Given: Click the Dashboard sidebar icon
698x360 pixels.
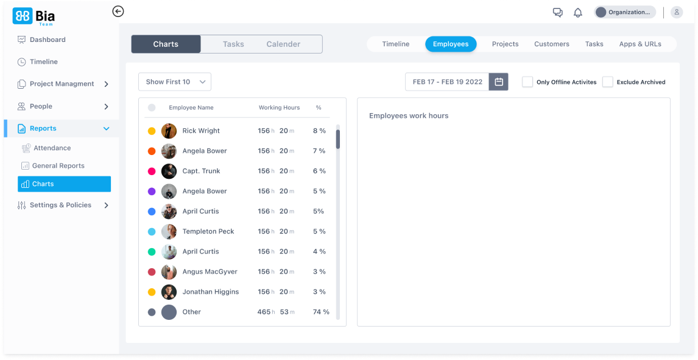Looking at the screenshot, I should (x=22, y=40).
